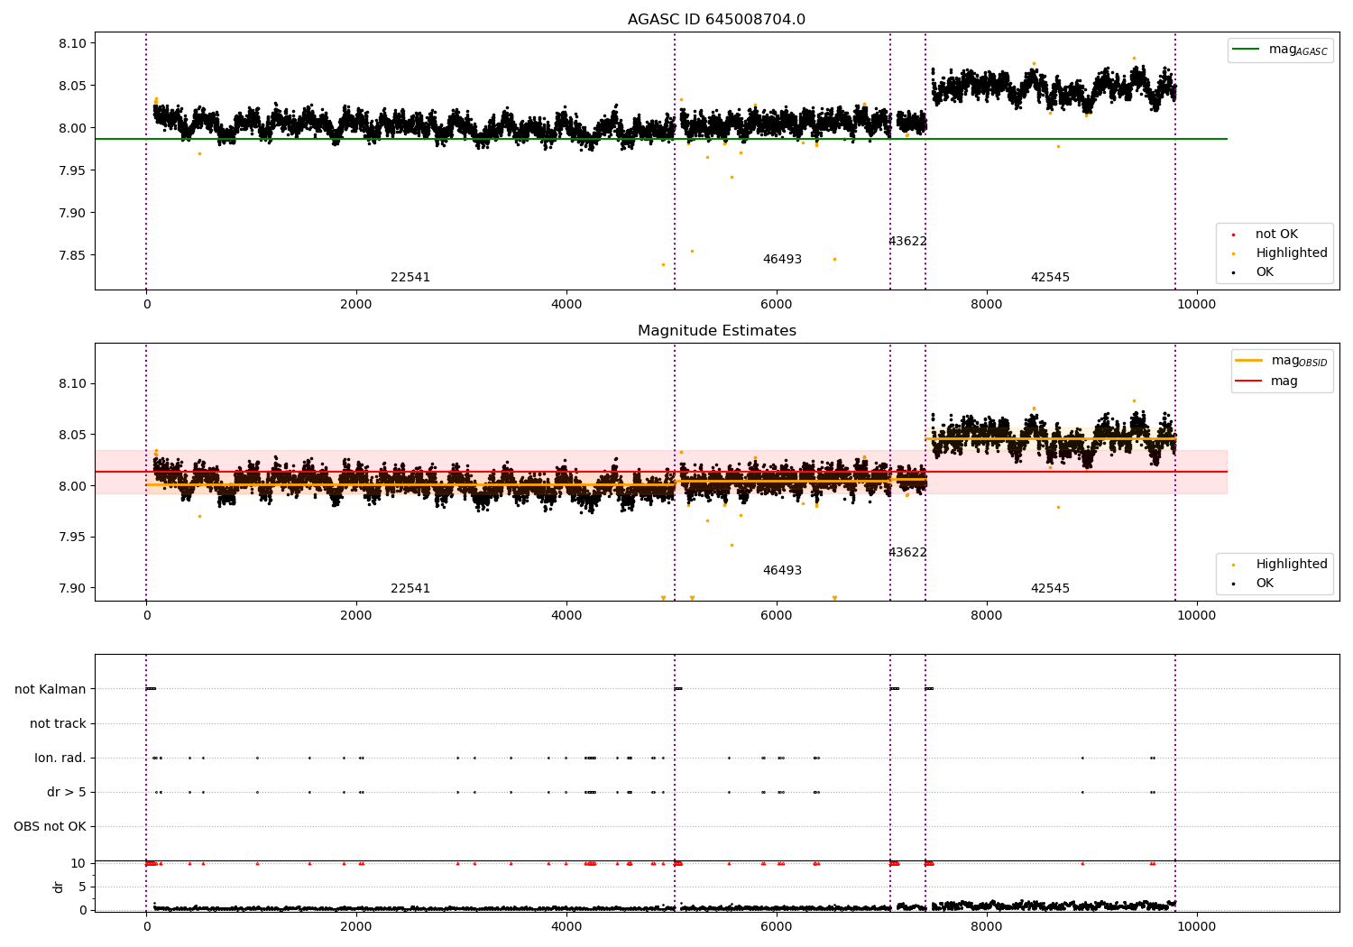Click obsid label 42545 in Magnitude Estimates plot
1353x947 pixels.
[x=1050, y=589]
